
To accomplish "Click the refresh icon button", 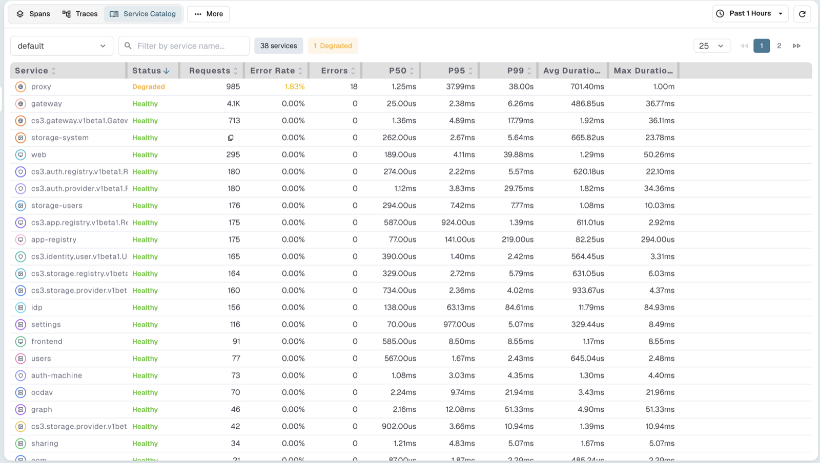I will click(x=802, y=14).
